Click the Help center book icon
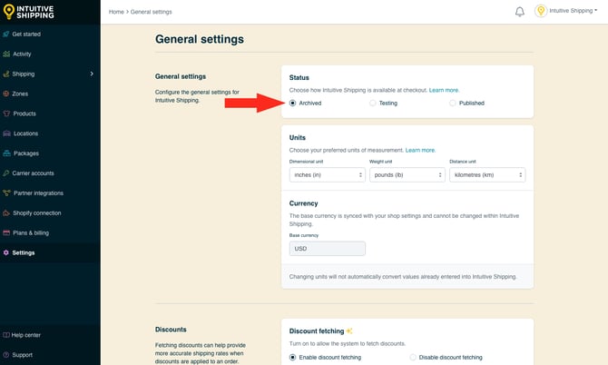 tap(6, 335)
